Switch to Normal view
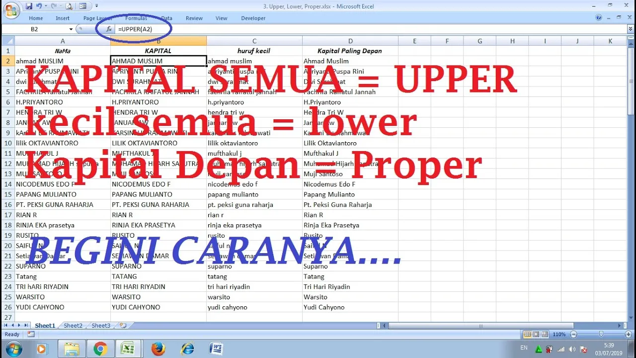This screenshot has width=636, height=358. pyautogui.click(x=528, y=335)
